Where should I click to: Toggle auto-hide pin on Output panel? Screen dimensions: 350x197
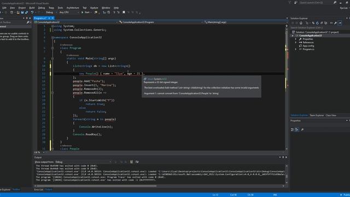tap(283, 157)
